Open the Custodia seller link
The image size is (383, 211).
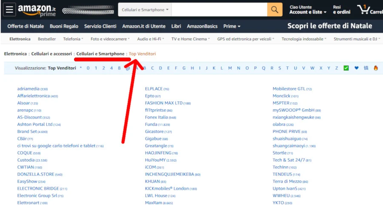(26, 160)
